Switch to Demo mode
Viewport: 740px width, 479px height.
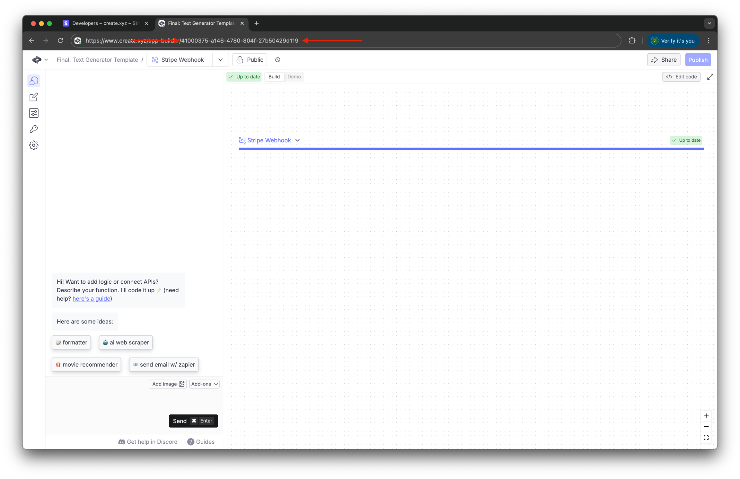pyautogui.click(x=294, y=77)
